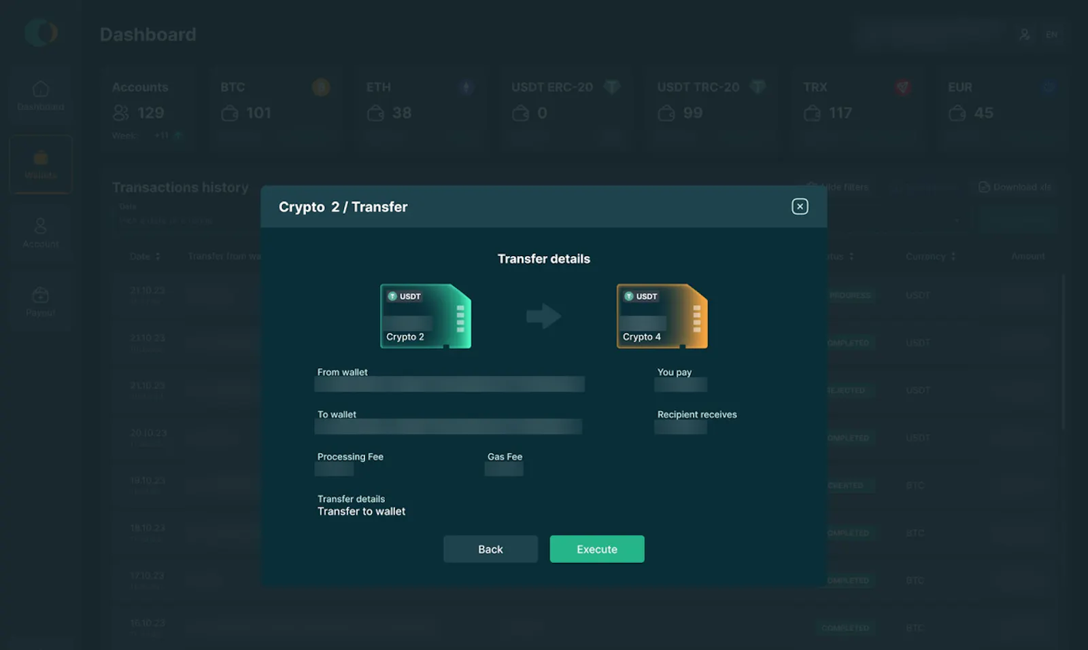This screenshot has height=650, width=1088.
Task: Click the Amount column header
Action: 1028,256
